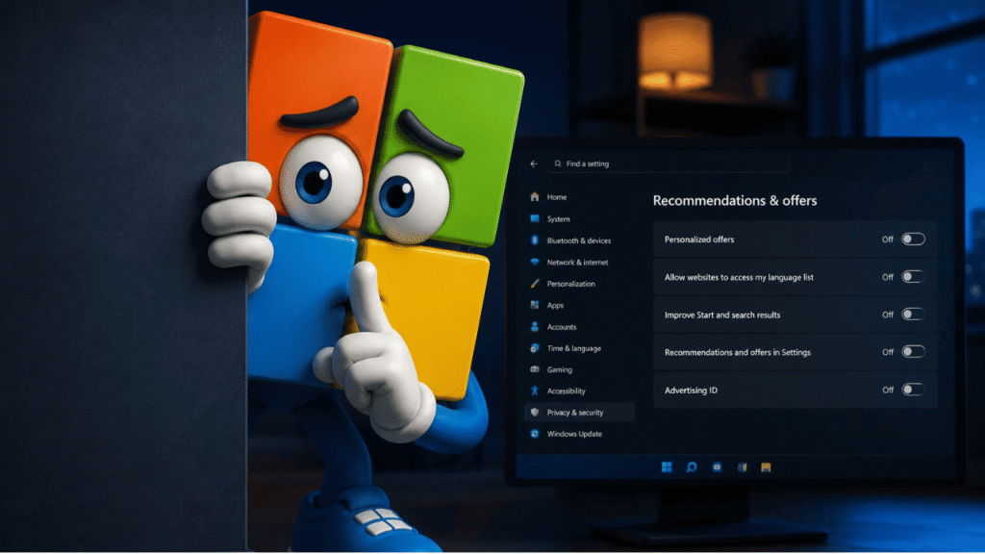Image resolution: width=985 pixels, height=554 pixels.
Task: Open the File Explorer taskbar icon
Action: [x=766, y=467]
